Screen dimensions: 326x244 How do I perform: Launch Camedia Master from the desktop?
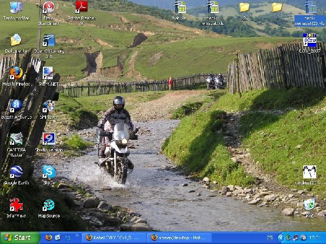coord(16,139)
